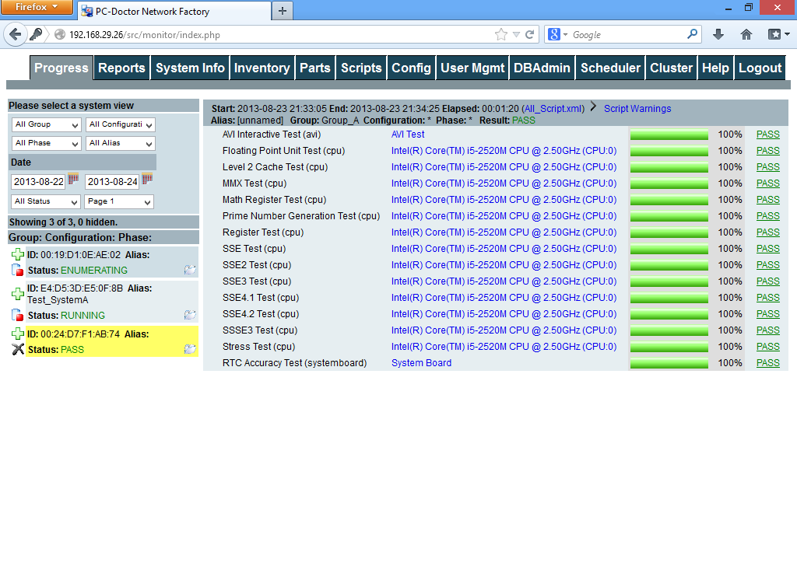Open folder icon in the ENUMERATING system row
This screenshot has width=797, height=566.
(x=189, y=270)
